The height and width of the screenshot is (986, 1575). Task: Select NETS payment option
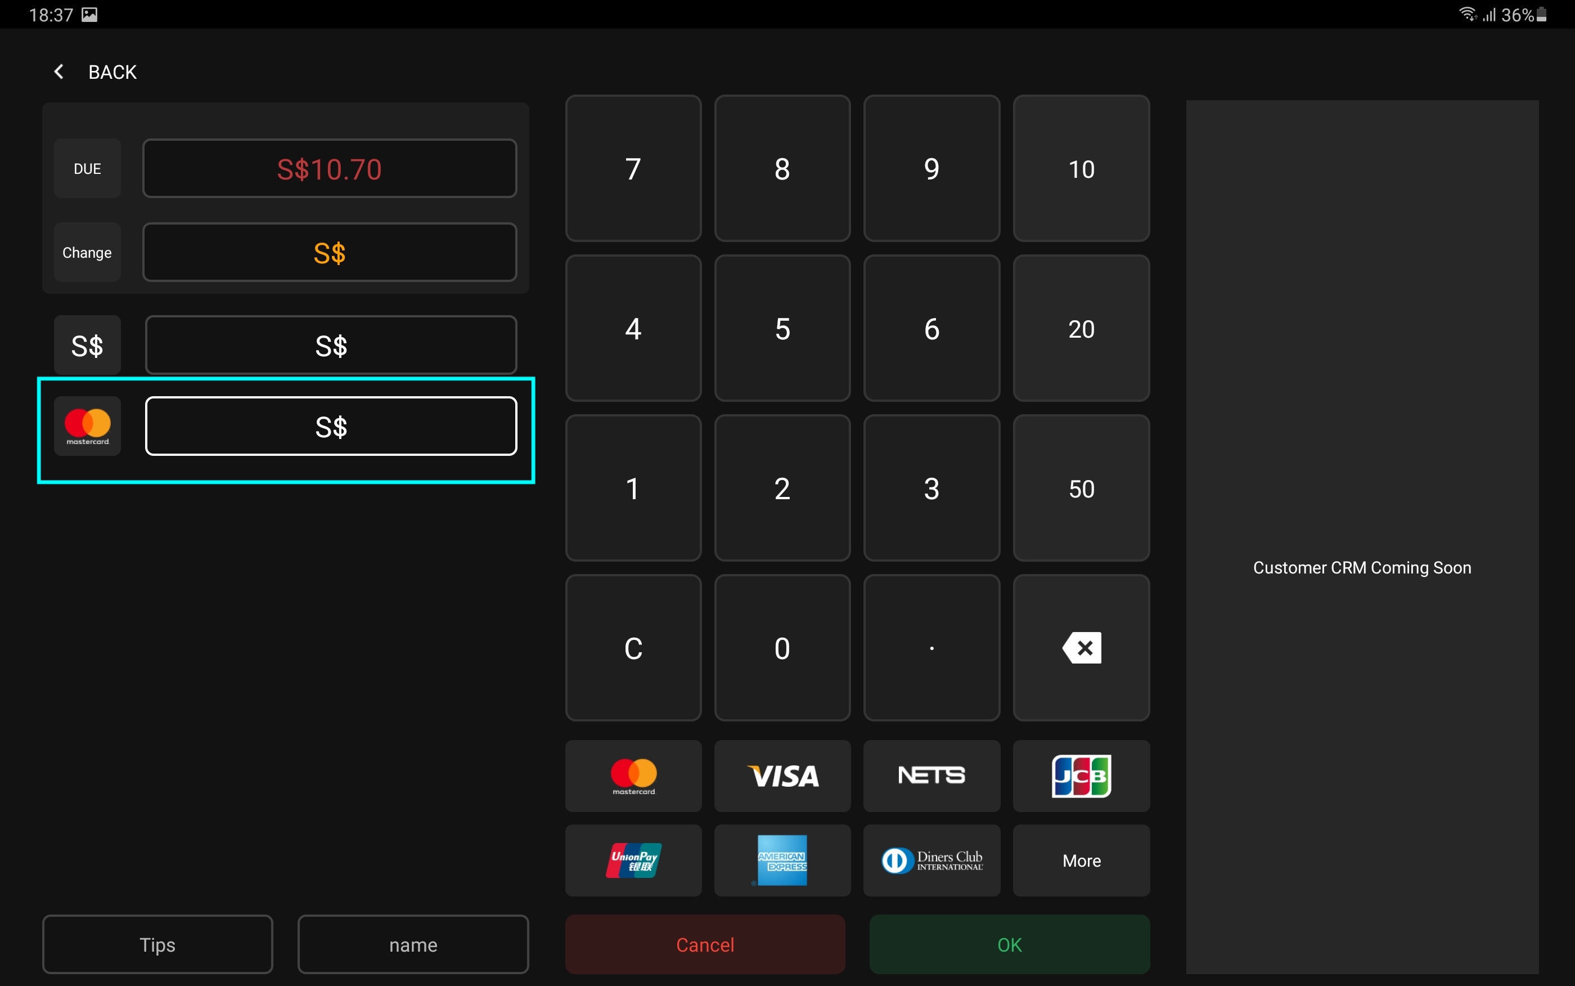tap(931, 776)
